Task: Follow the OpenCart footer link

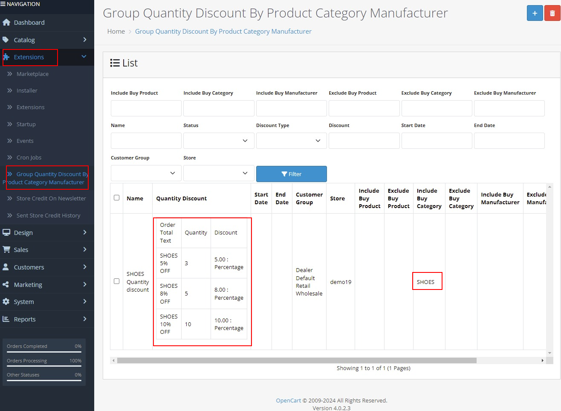Action: [x=288, y=400]
